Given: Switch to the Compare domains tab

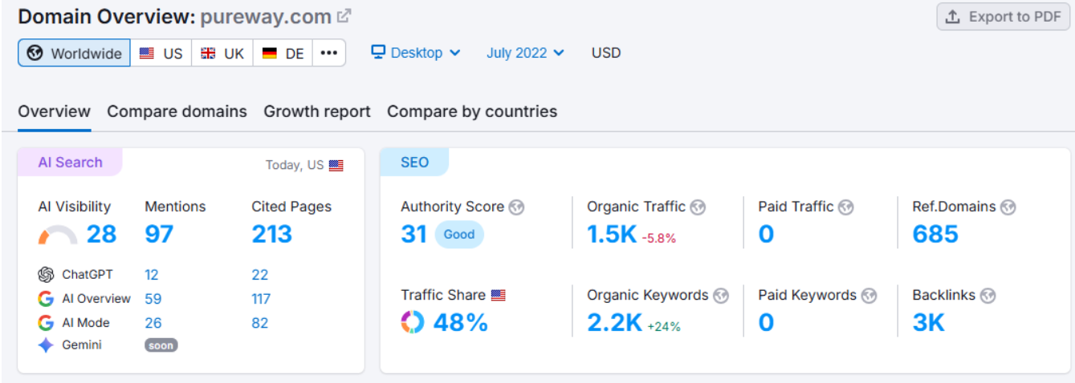Looking at the screenshot, I should [177, 111].
